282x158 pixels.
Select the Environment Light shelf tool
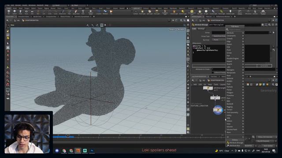pyautogui.click(x=192, y=12)
